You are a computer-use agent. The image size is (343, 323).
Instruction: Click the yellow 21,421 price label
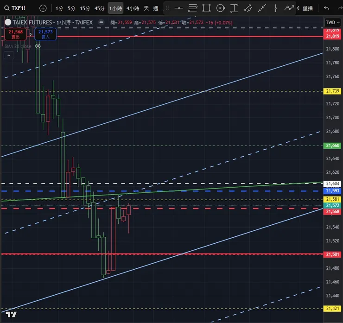[332, 309]
